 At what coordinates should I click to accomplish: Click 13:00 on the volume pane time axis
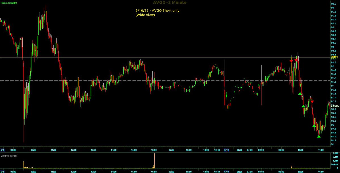(x=93, y=171)
